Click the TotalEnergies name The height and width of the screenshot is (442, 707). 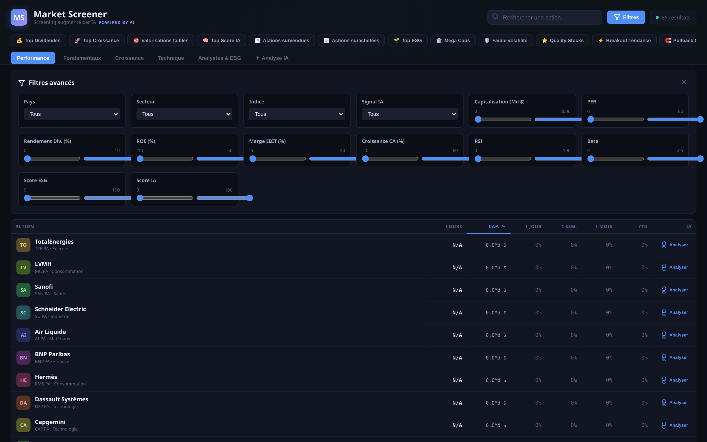(x=54, y=242)
